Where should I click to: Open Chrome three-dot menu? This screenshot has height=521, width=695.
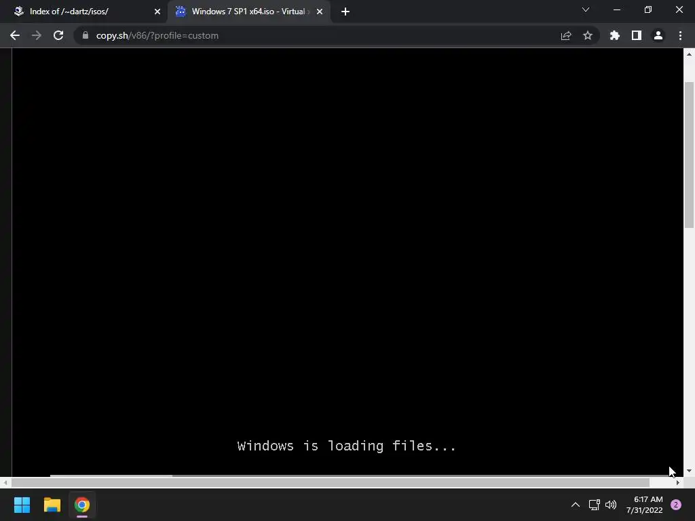click(680, 35)
